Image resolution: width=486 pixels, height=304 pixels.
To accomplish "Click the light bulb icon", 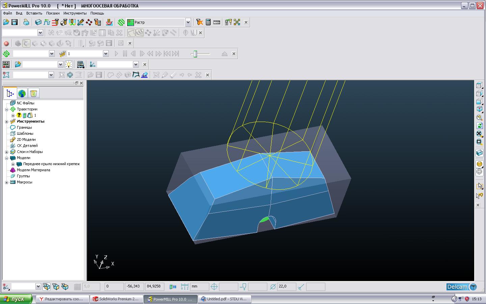I will [x=69, y=64].
